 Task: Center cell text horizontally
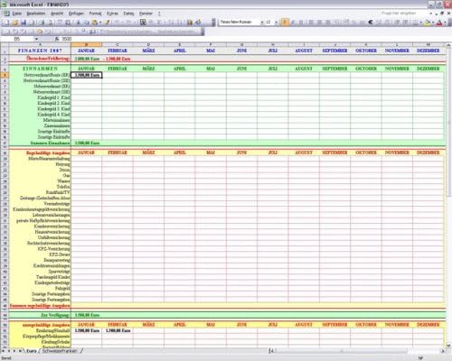coord(320,23)
